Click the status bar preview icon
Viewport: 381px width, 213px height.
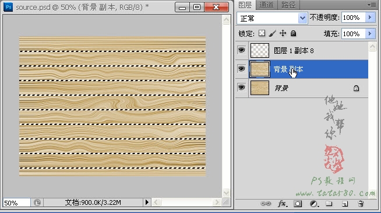pyautogui.click(x=37, y=202)
